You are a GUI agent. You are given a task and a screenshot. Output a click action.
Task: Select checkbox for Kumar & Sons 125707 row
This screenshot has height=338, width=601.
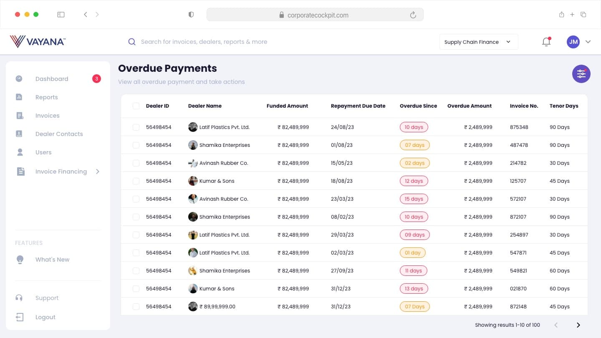coord(136,181)
